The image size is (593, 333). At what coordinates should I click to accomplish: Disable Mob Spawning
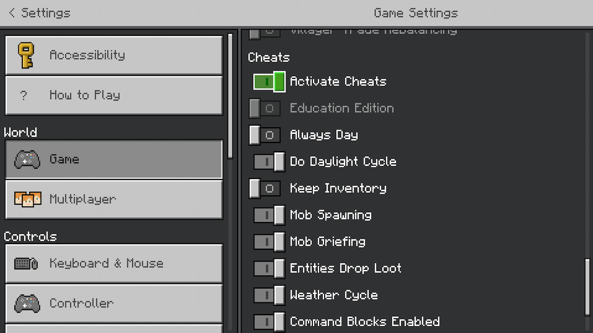pos(269,215)
